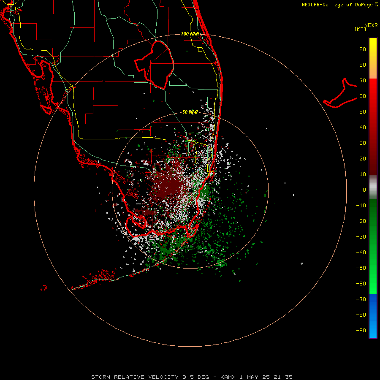Click the -90 value on the velocity scale
This screenshot has height=380, width=380.
tap(361, 330)
